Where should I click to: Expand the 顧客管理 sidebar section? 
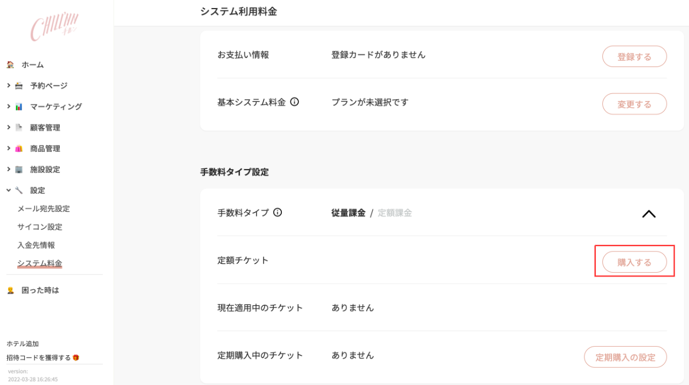tap(9, 127)
